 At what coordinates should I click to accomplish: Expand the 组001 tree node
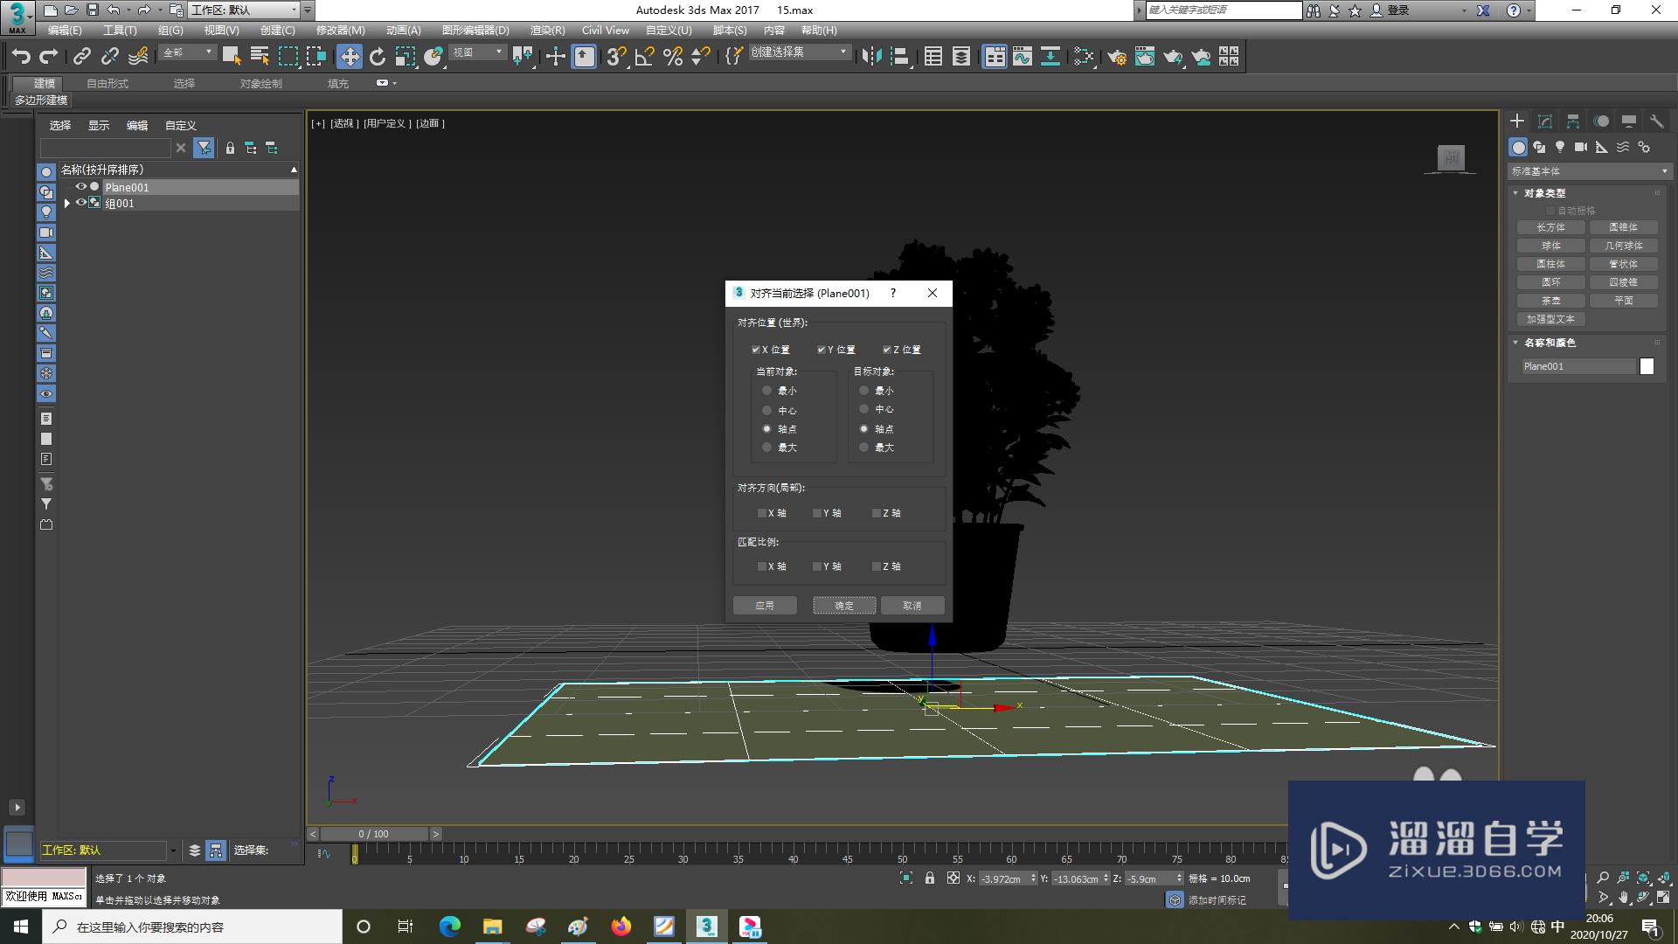tap(67, 203)
